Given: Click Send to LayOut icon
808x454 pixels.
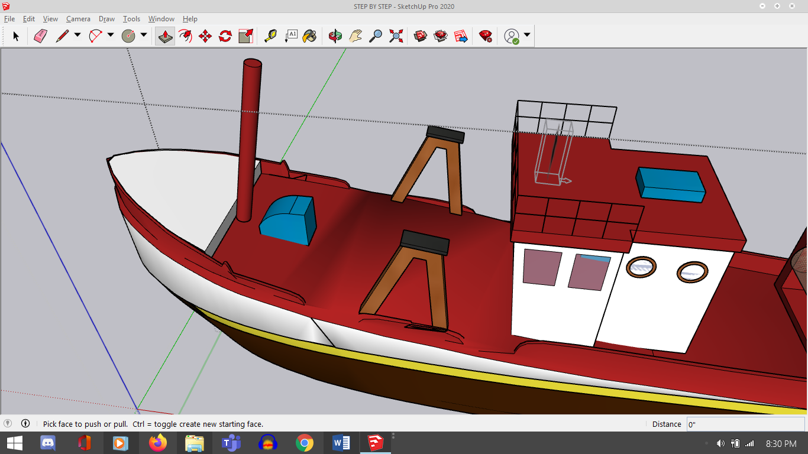Looking at the screenshot, I should click(x=461, y=36).
